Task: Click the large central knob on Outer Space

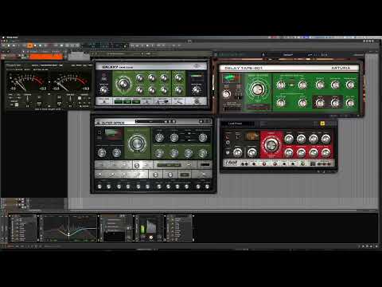Action: (137, 143)
